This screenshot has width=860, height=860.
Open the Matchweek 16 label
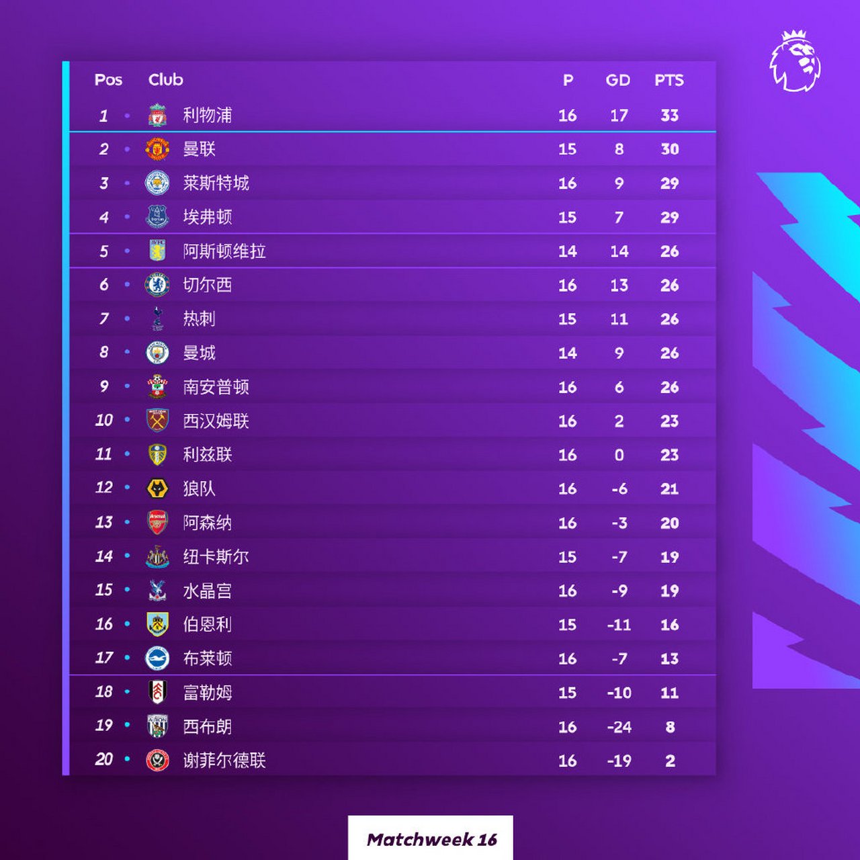pos(431,839)
